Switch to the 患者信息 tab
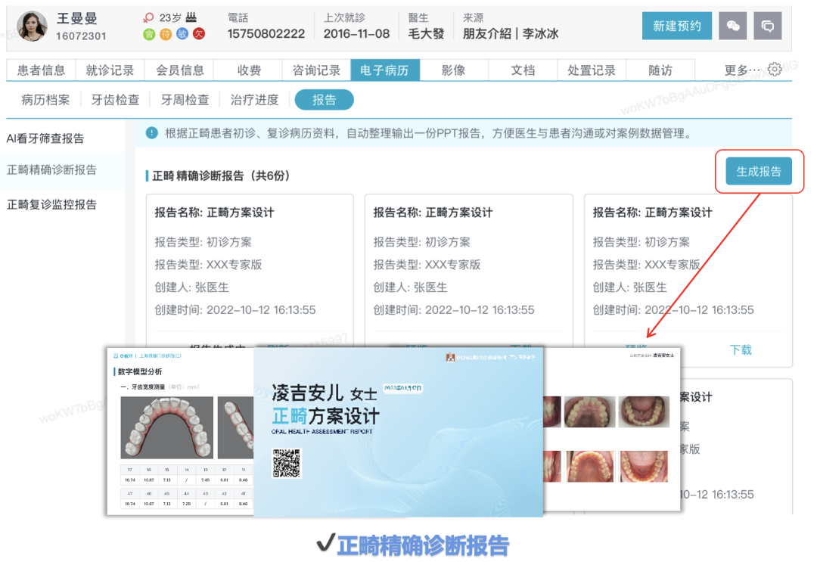The width and height of the screenshot is (817, 562). [x=41, y=70]
